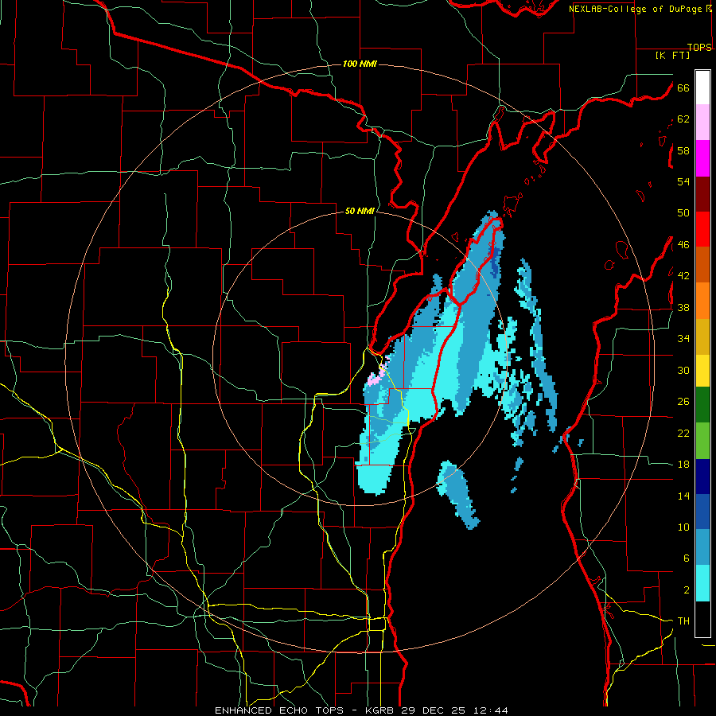Click the light pink 62 kft legend swatch
The image size is (716, 716).
702,122
